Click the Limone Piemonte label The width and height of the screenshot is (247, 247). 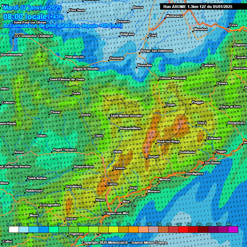click(x=173, y=78)
